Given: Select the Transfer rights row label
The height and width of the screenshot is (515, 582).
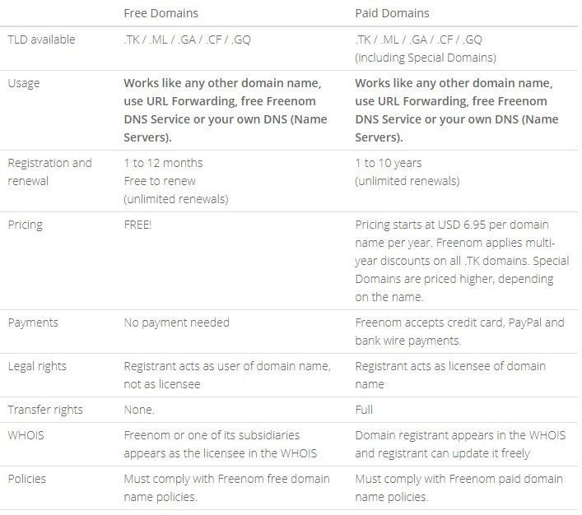Looking at the screenshot, I should tap(45, 409).
